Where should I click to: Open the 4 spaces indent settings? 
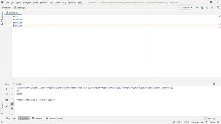[195, 122]
